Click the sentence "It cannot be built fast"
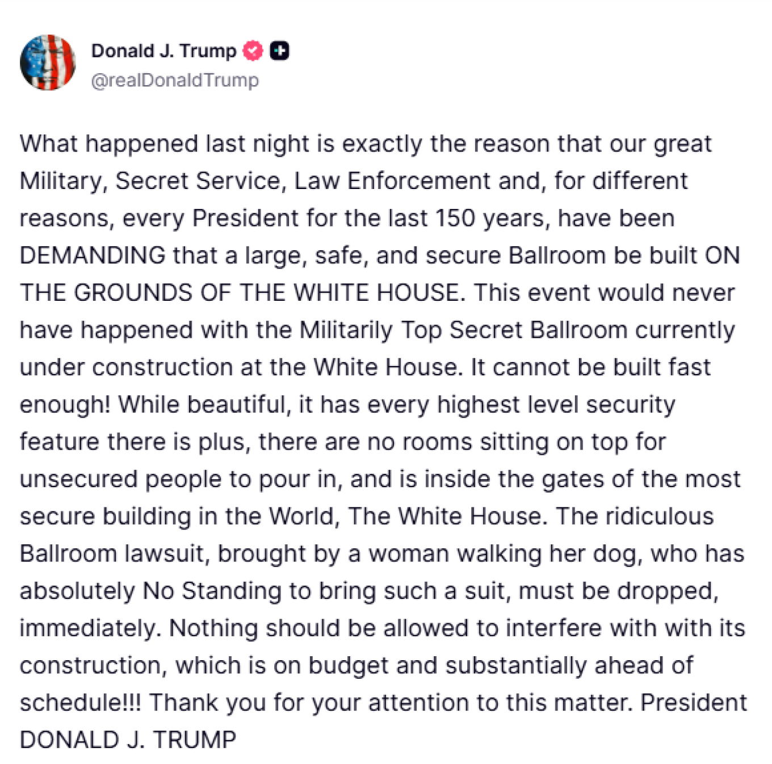The height and width of the screenshot is (764, 772). click(x=590, y=367)
